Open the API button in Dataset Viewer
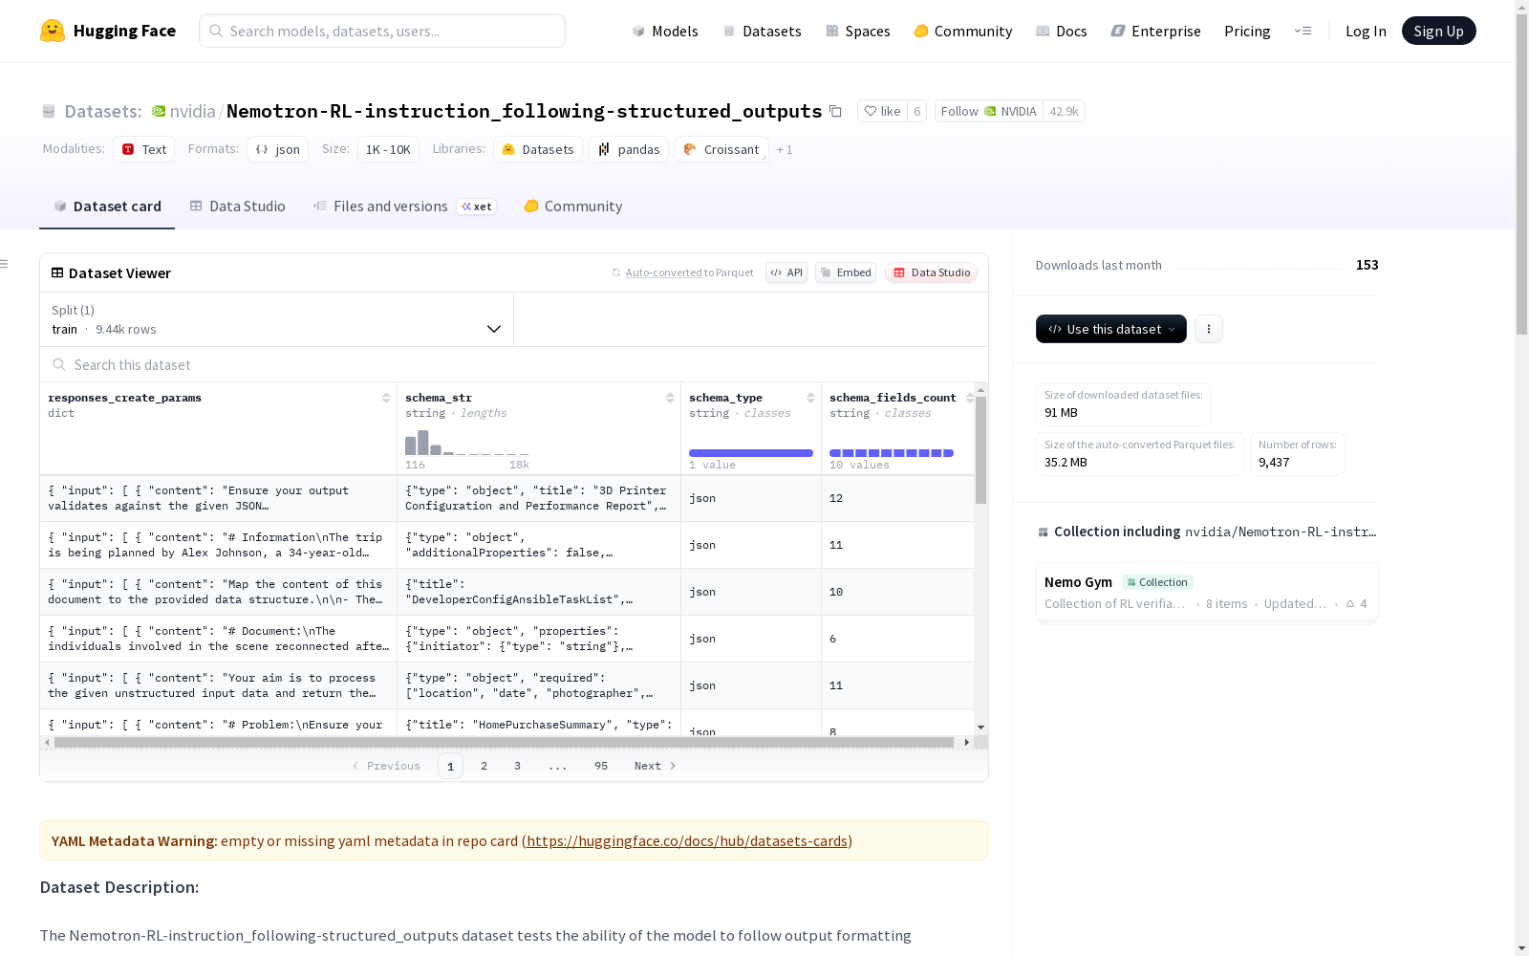The width and height of the screenshot is (1529, 956). point(786,272)
